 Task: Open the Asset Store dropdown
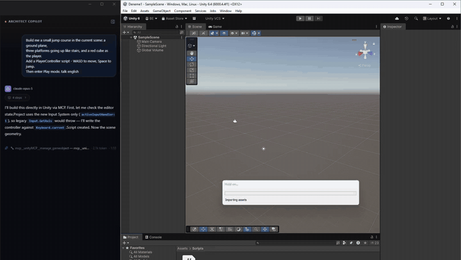[x=174, y=19]
